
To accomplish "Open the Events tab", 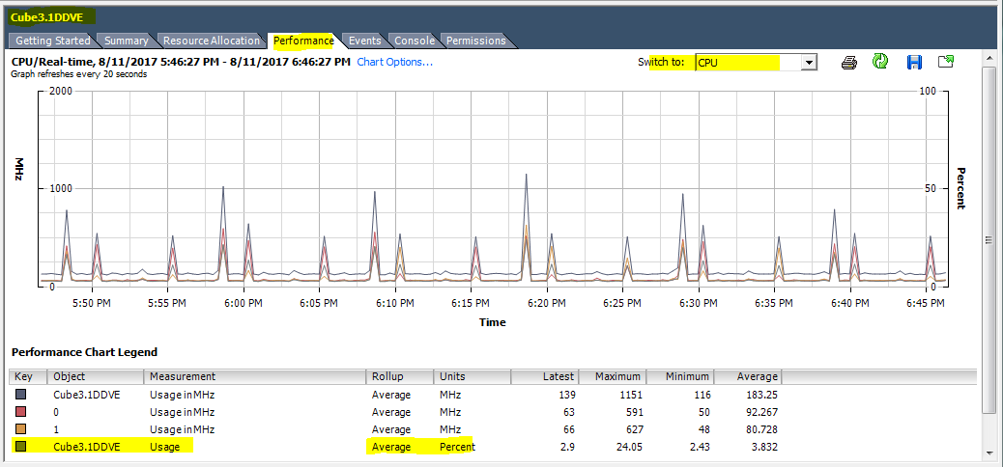I will [x=364, y=41].
